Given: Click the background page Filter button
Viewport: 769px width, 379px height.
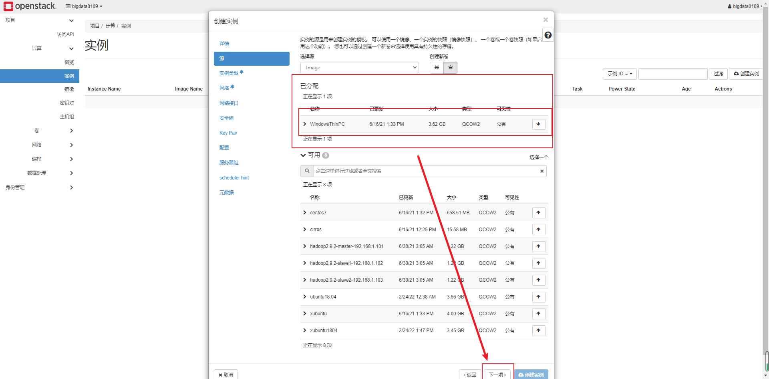Looking at the screenshot, I should coord(718,74).
